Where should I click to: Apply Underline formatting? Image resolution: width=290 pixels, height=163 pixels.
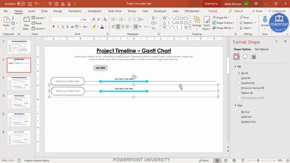point(63,27)
